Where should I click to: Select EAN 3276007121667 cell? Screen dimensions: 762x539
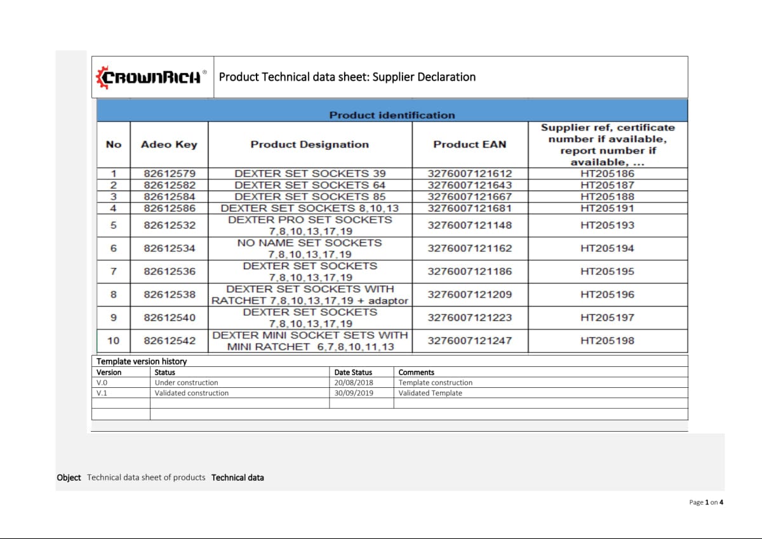[x=469, y=196]
